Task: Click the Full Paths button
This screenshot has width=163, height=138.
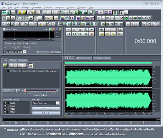Action: tap(46, 113)
